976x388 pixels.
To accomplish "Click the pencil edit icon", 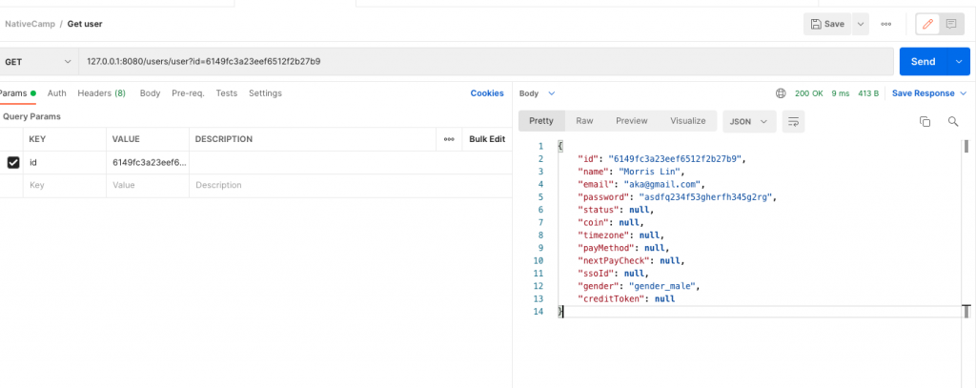I will pyautogui.click(x=927, y=24).
